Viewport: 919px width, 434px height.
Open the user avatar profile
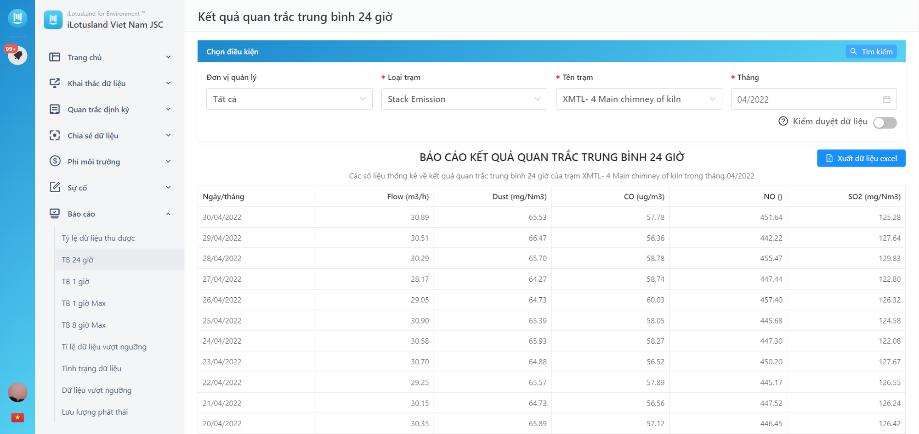click(17, 392)
